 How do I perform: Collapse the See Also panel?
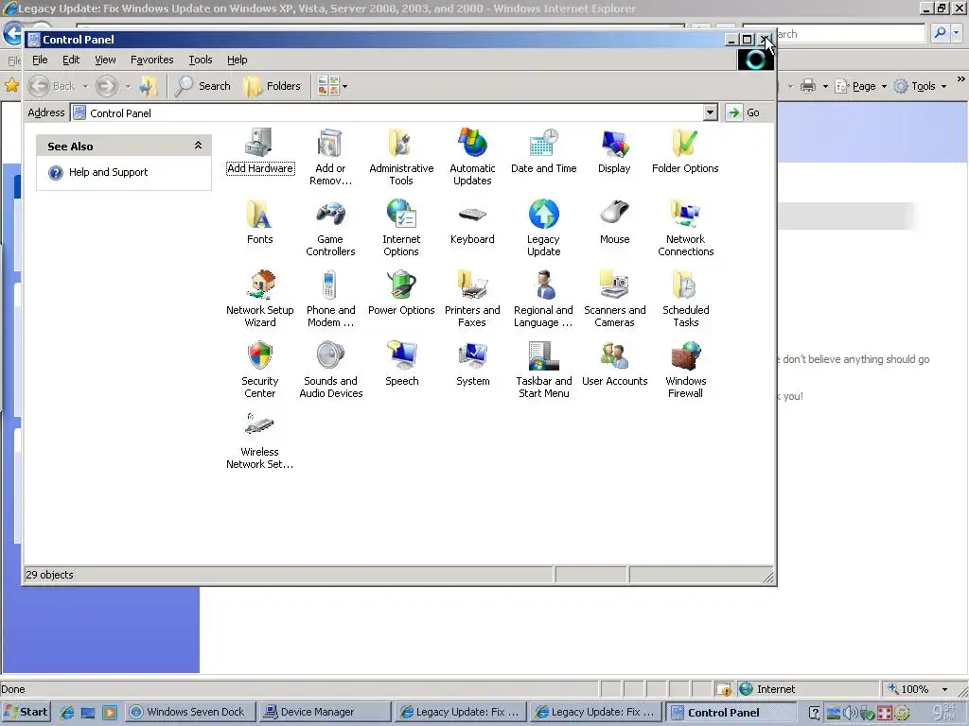pyautogui.click(x=198, y=146)
